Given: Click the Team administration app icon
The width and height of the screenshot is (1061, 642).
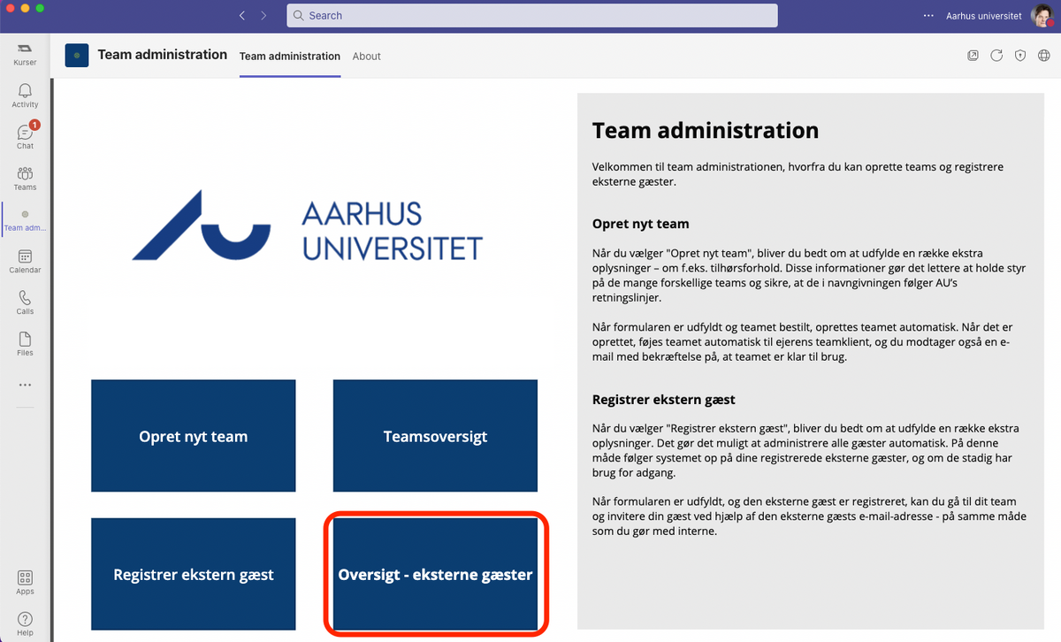Looking at the screenshot, I should pyautogui.click(x=77, y=55).
